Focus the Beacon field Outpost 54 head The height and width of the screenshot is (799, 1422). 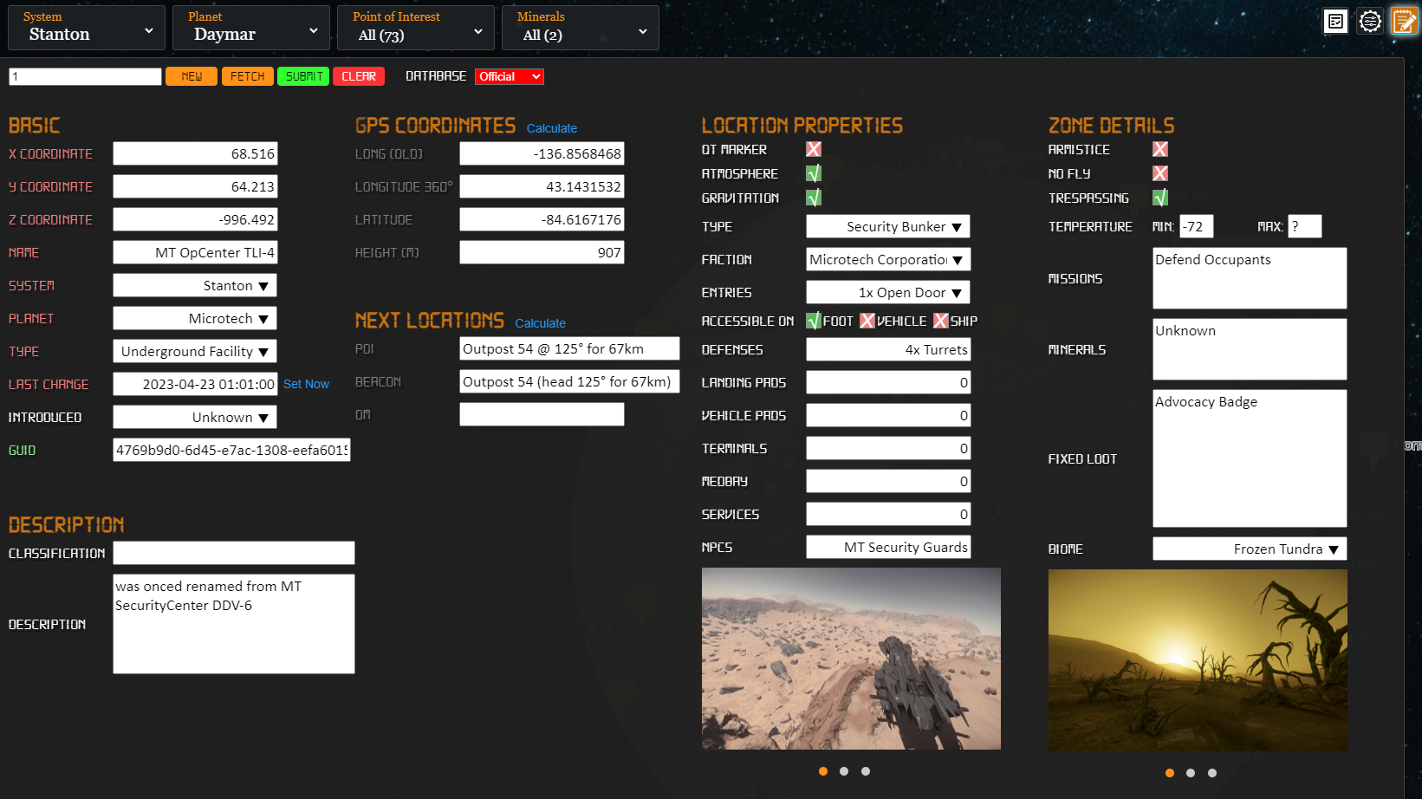pos(569,381)
